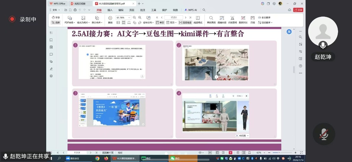Click the zoom slider plus button

295,153
